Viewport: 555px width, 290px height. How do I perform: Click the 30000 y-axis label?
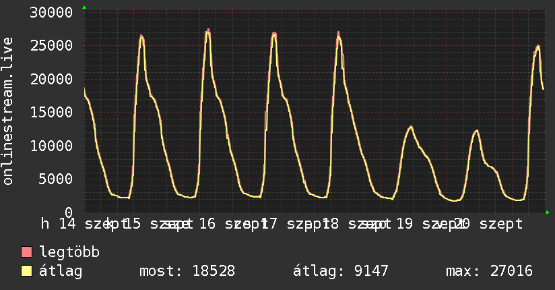tap(51, 13)
